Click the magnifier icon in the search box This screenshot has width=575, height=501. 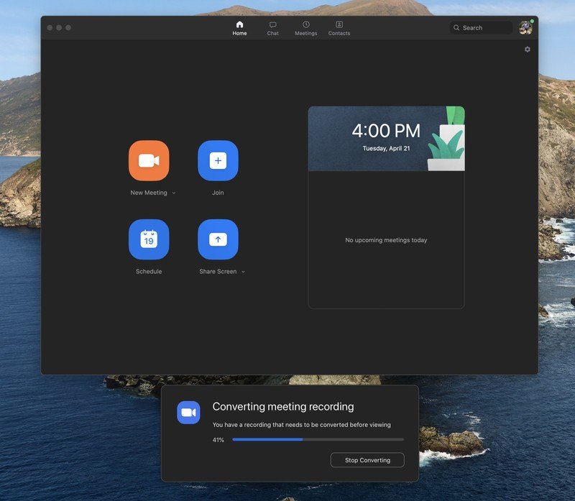[x=456, y=27]
